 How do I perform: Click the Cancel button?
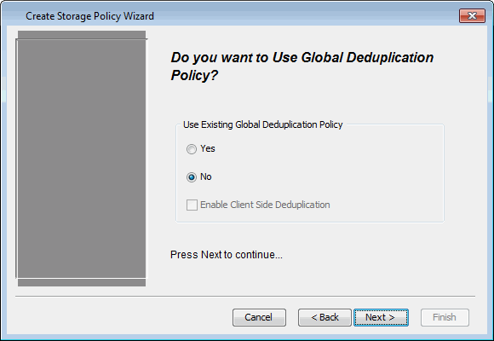coord(259,317)
